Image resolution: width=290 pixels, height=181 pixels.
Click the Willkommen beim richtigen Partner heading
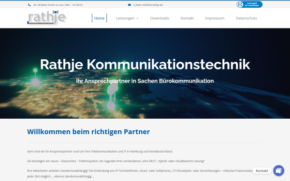(88, 132)
